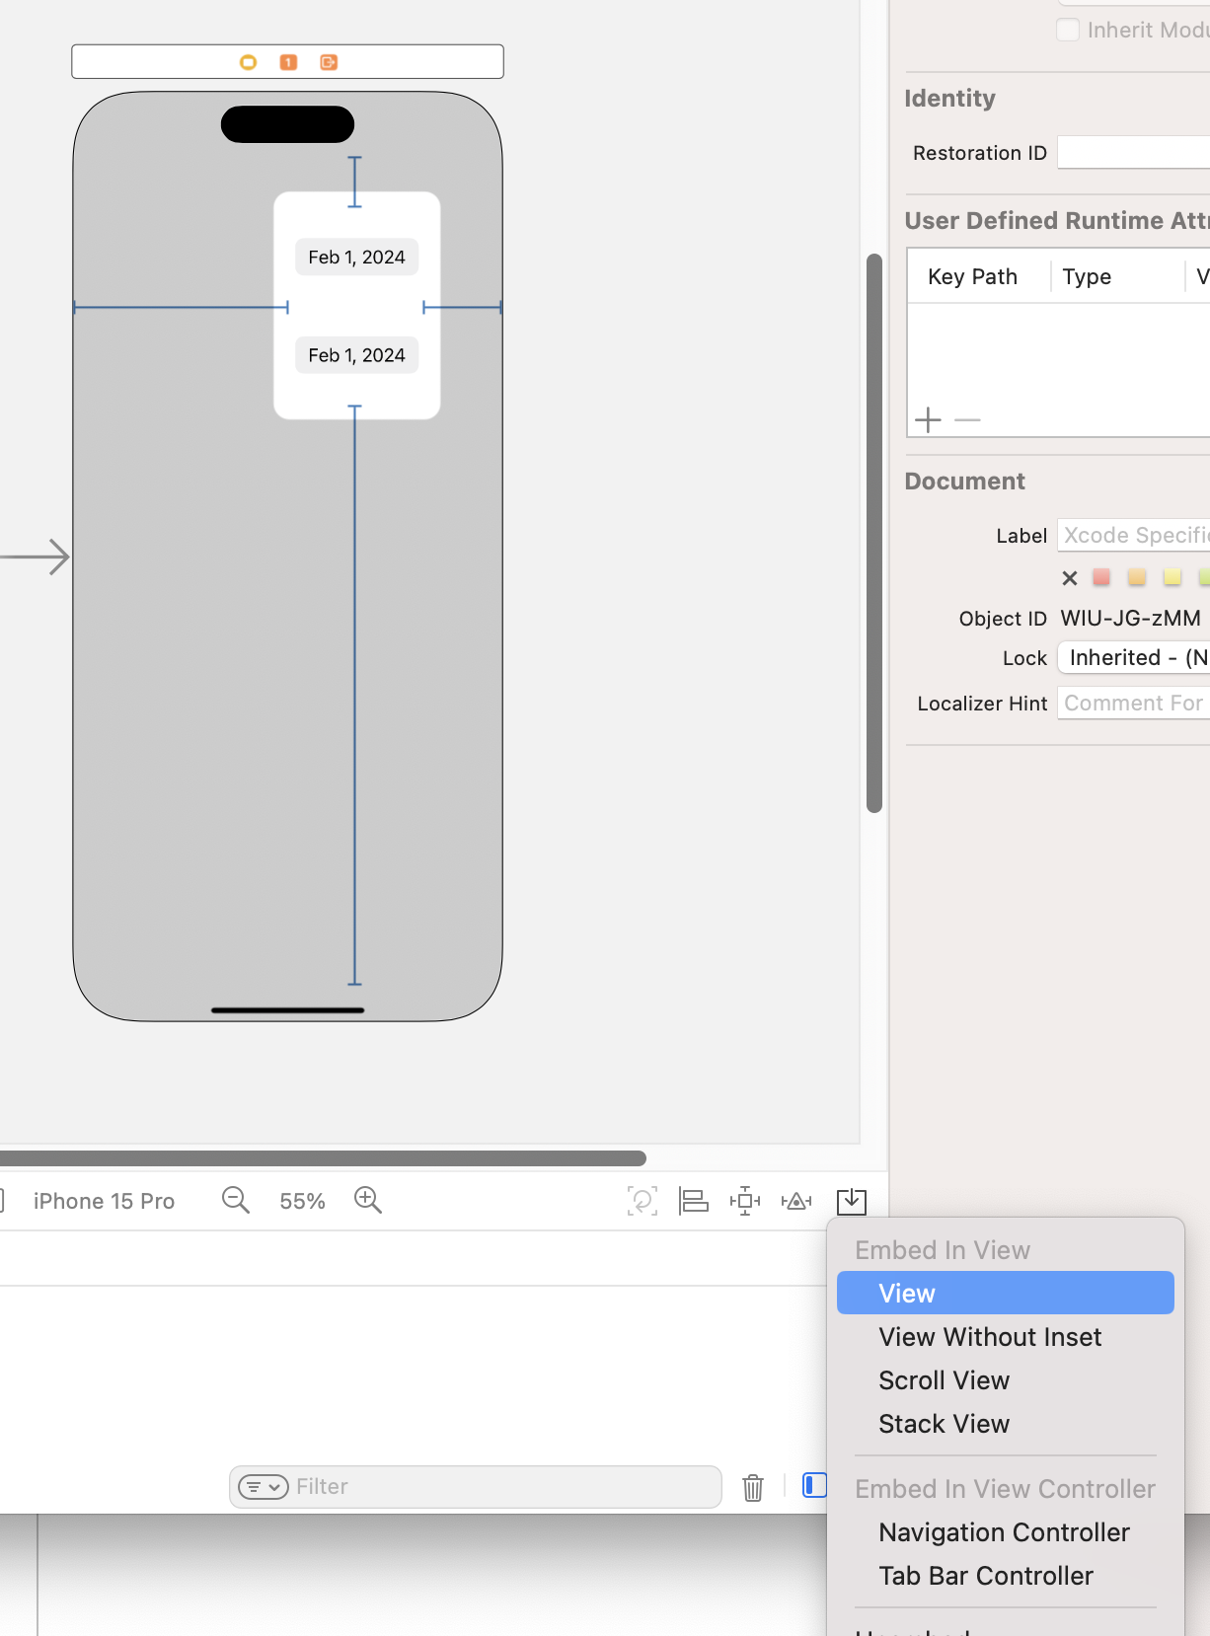Screen dimensions: 1210x1636
Task: Click the Embed In button icon
Action: (851, 1201)
